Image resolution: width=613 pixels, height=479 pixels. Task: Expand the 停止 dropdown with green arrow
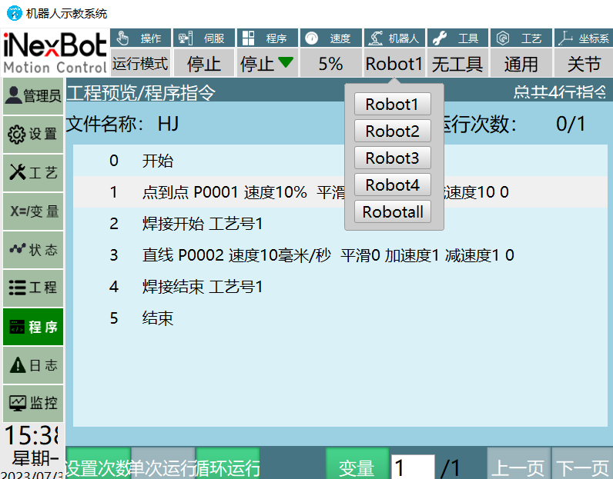coord(266,64)
